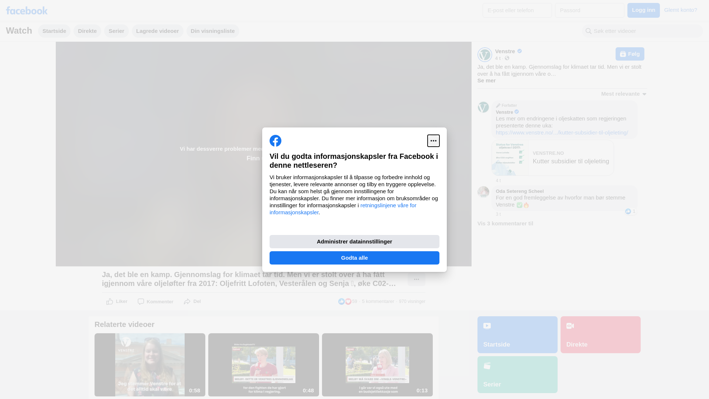Open the venstre.no kutter-subsidier link
709x399 pixels.
pos(562,133)
